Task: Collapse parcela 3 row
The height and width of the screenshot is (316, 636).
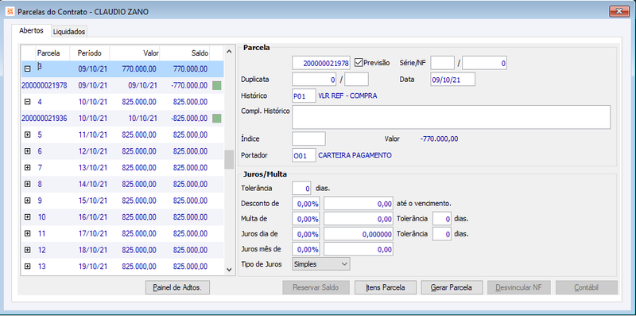Action: point(28,69)
